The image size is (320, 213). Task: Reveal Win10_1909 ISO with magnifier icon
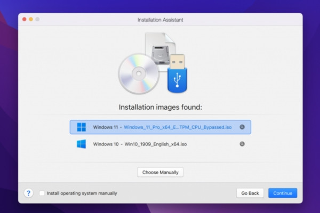242,144
